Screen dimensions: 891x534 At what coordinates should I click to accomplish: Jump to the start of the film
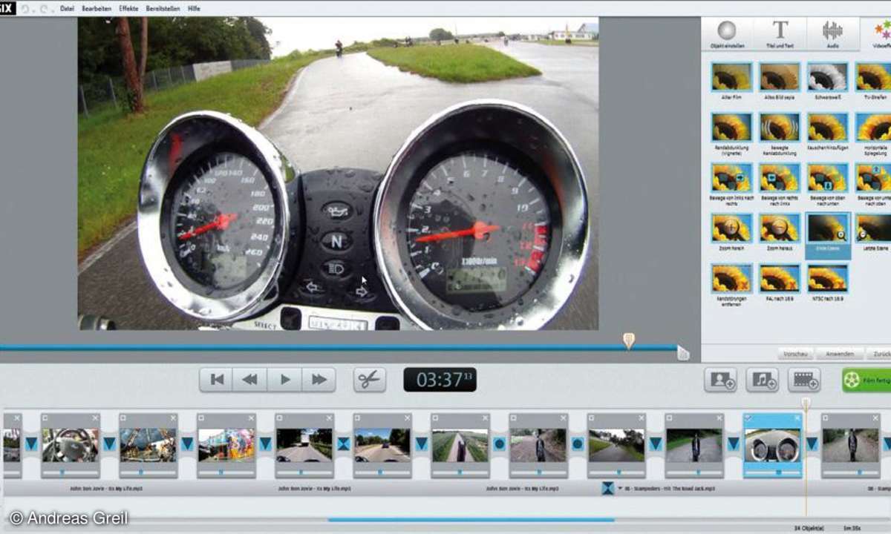pyautogui.click(x=217, y=380)
